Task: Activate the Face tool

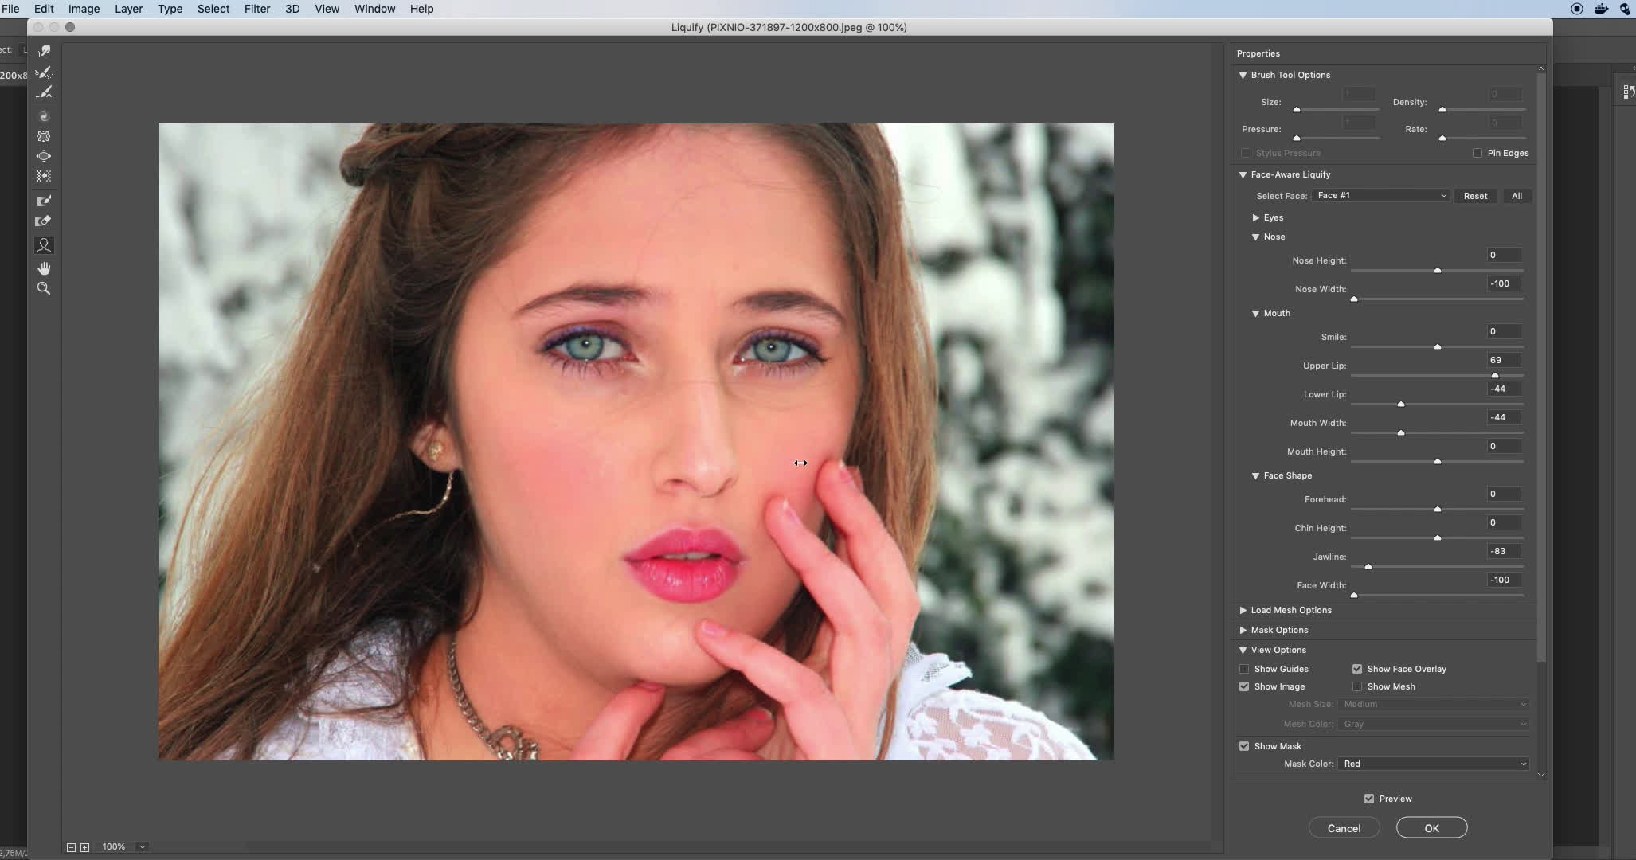Action: [44, 244]
